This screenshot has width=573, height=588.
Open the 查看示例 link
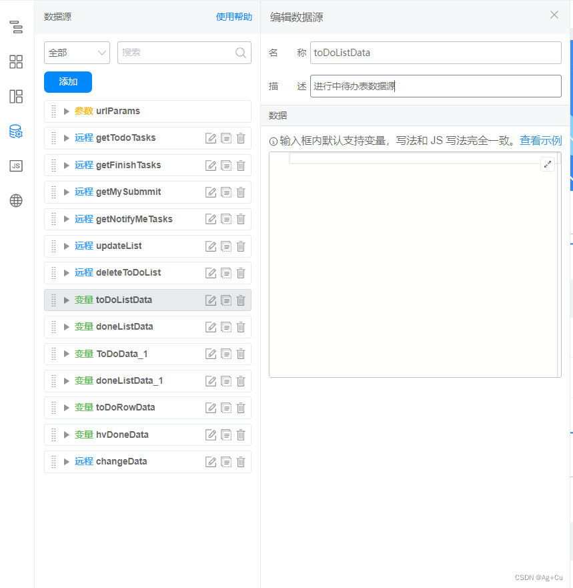point(540,141)
